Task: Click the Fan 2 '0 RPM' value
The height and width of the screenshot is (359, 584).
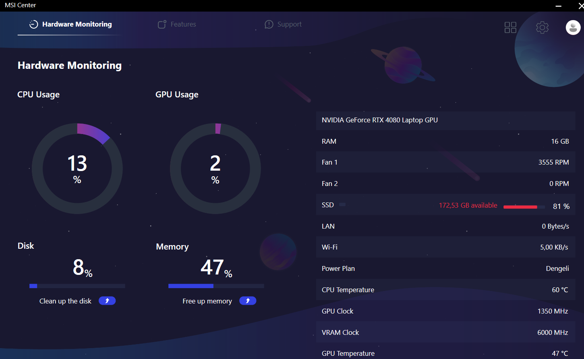Action: pyautogui.click(x=559, y=184)
